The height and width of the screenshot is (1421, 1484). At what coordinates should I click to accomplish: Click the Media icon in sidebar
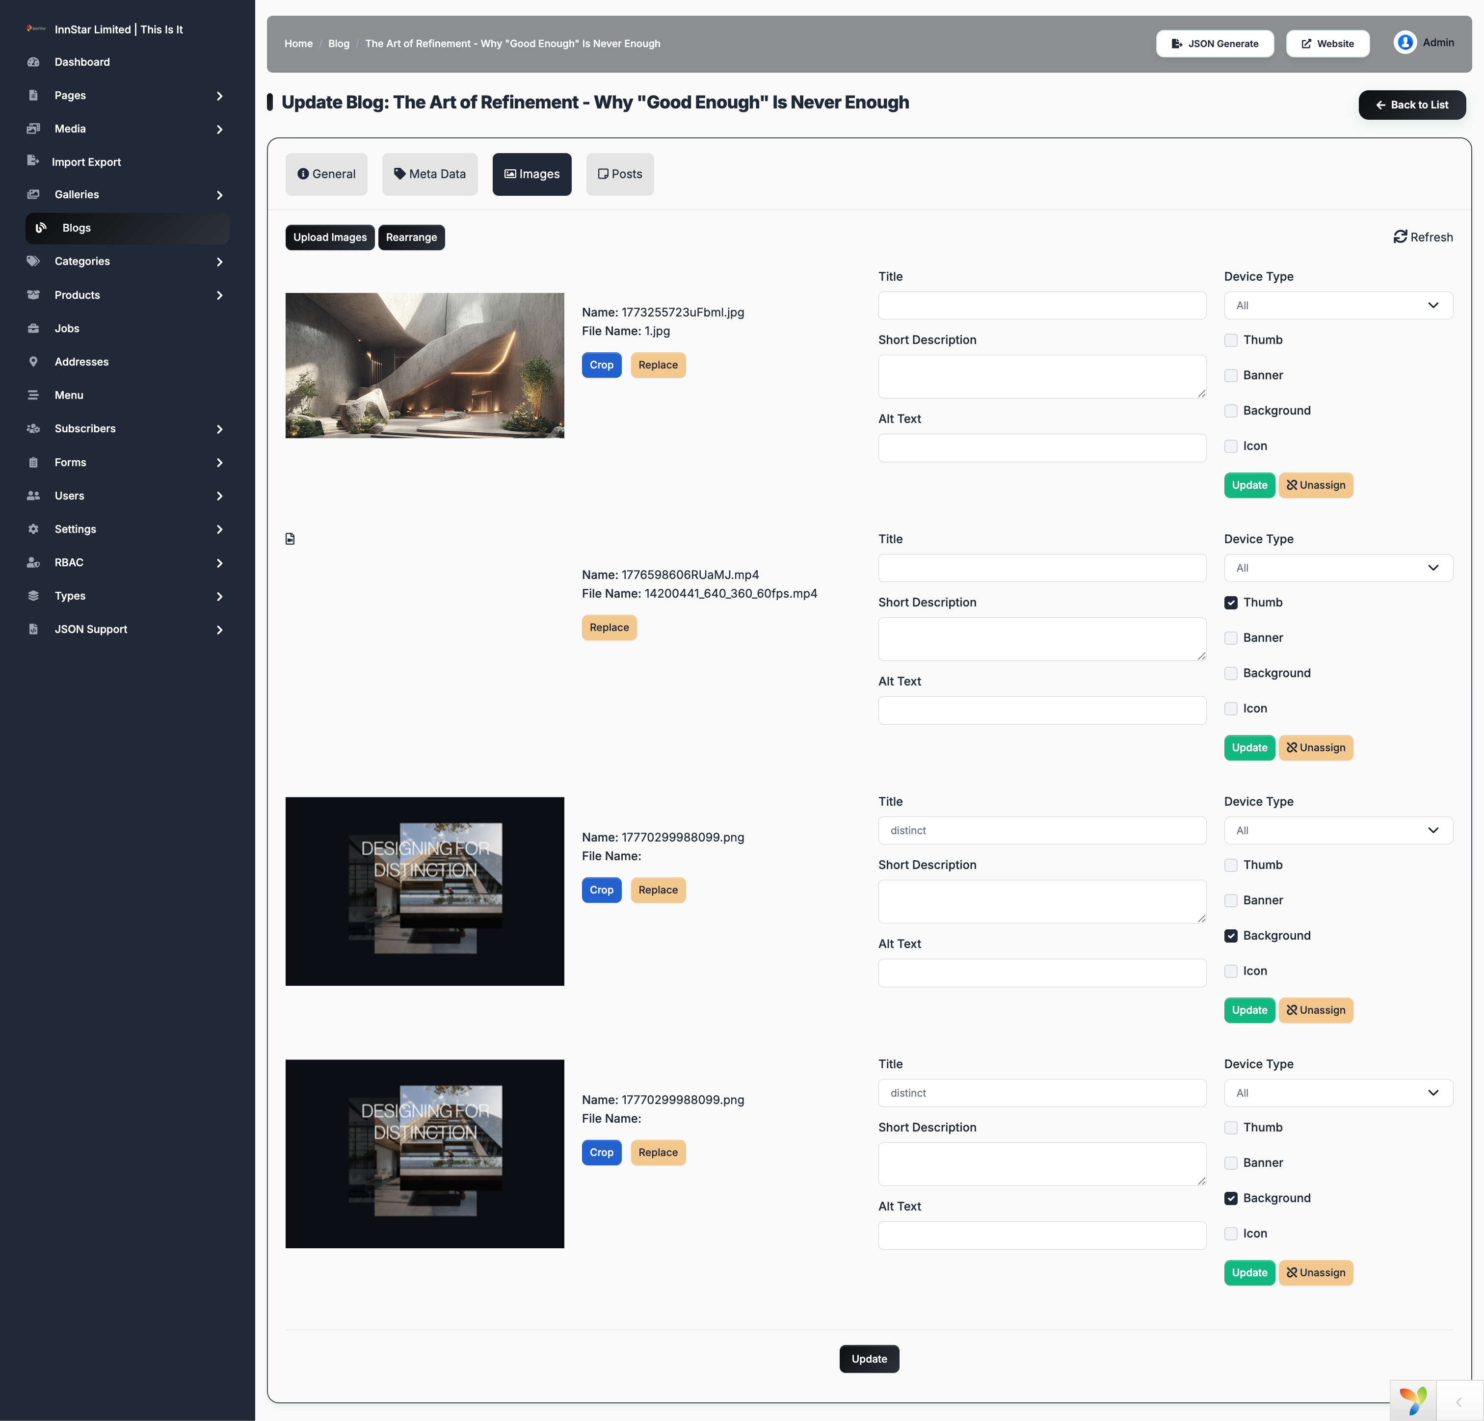tap(33, 129)
